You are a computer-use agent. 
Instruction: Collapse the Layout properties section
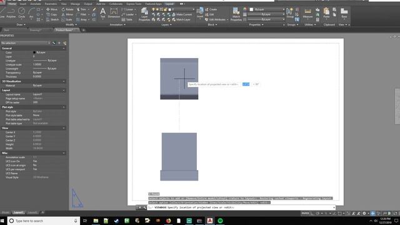(x=64, y=90)
